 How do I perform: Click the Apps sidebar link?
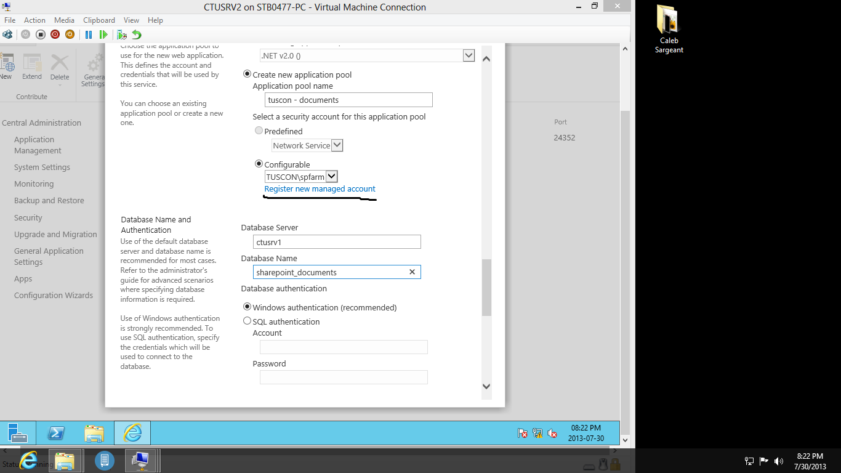pyautogui.click(x=23, y=278)
